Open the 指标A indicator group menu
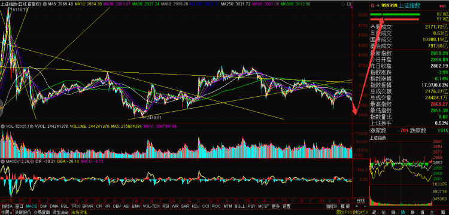 7,206
